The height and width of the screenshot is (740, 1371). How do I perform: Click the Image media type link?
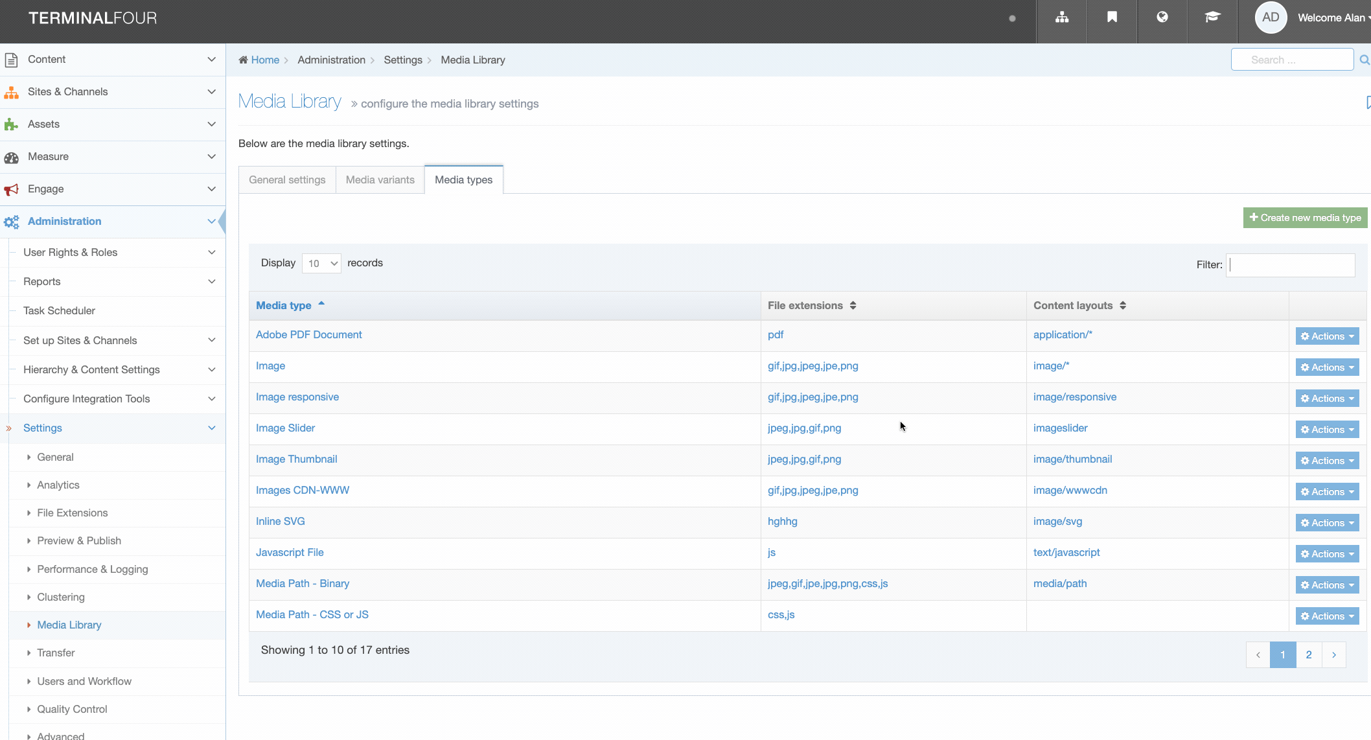(x=271, y=365)
